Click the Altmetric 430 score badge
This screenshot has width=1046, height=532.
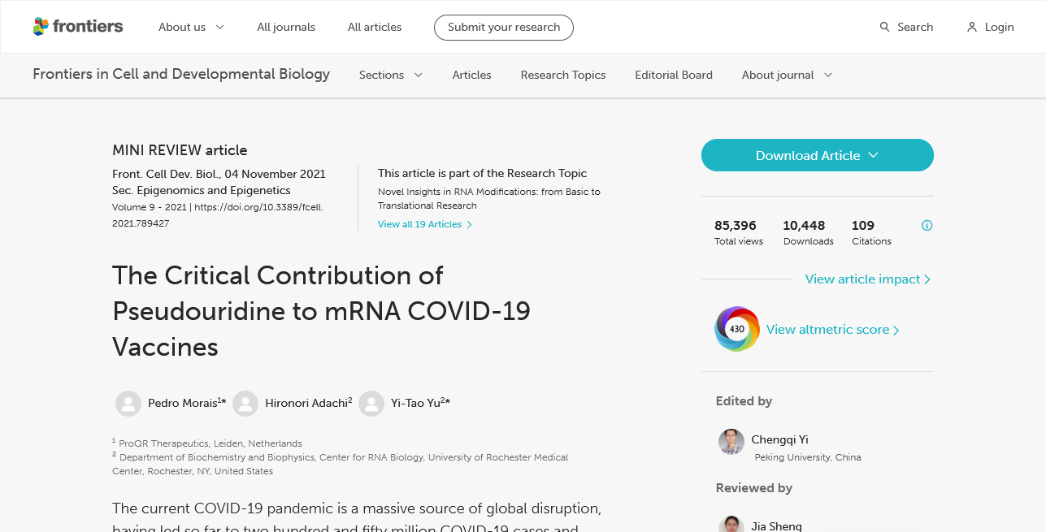pos(737,329)
